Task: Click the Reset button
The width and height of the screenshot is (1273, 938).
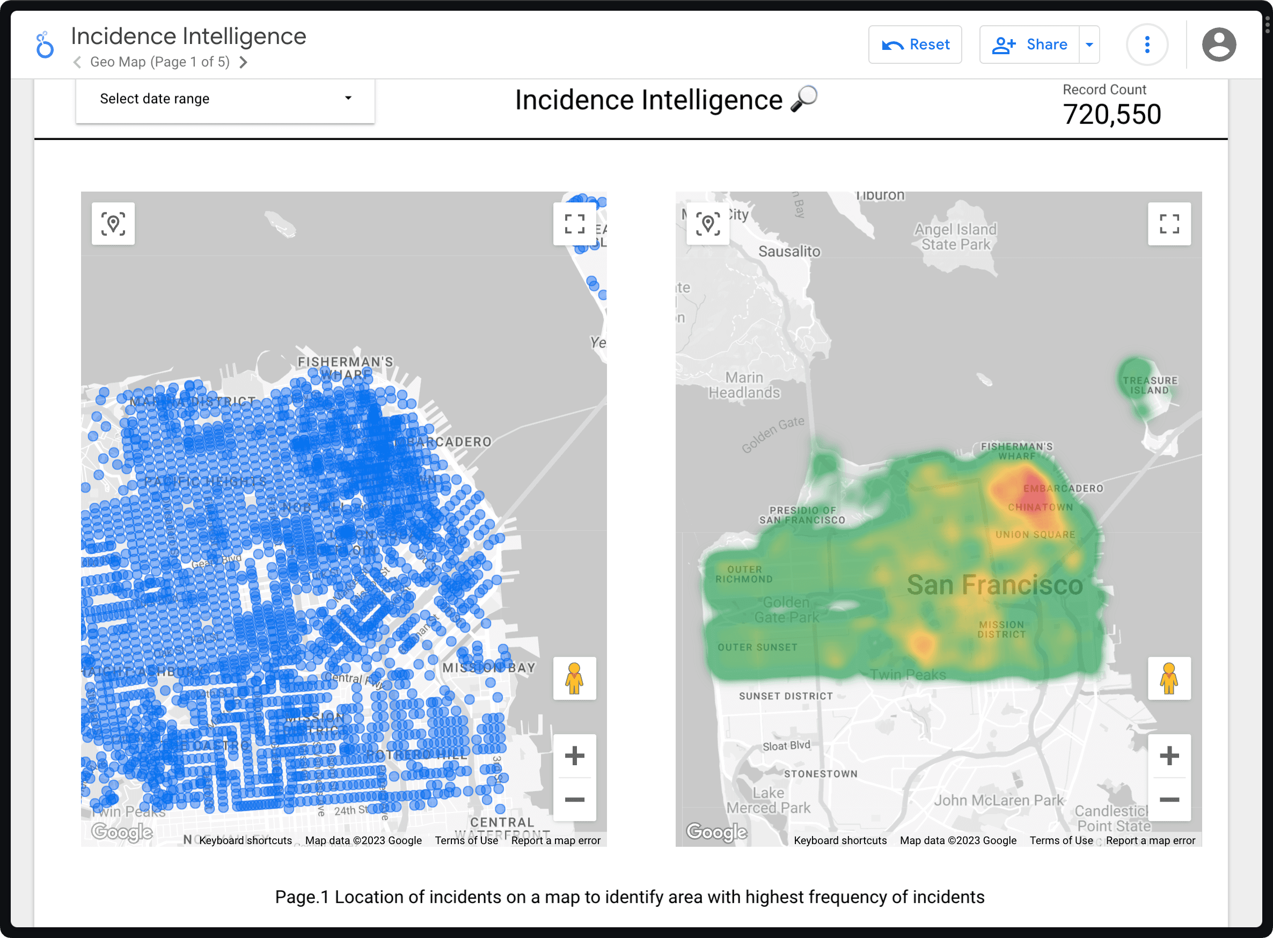Action: pyautogui.click(x=914, y=45)
